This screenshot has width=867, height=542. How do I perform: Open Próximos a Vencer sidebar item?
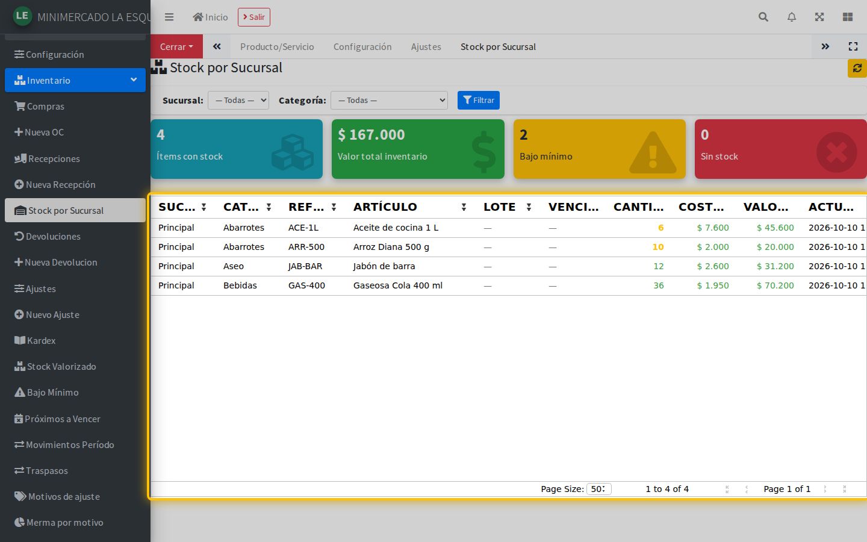tap(75, 419)
